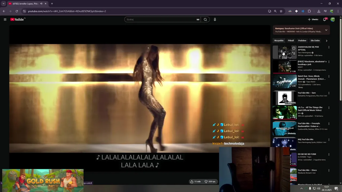Open options for Mój YouTube Mix
This screenshot has width=342, height=192.
click(329, 140)
